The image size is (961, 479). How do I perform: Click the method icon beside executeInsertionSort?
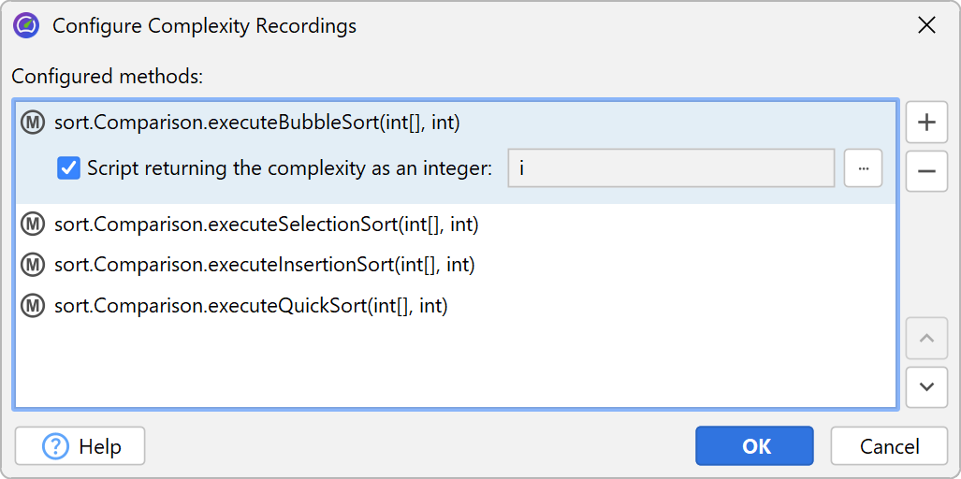(x=34, y=265)
